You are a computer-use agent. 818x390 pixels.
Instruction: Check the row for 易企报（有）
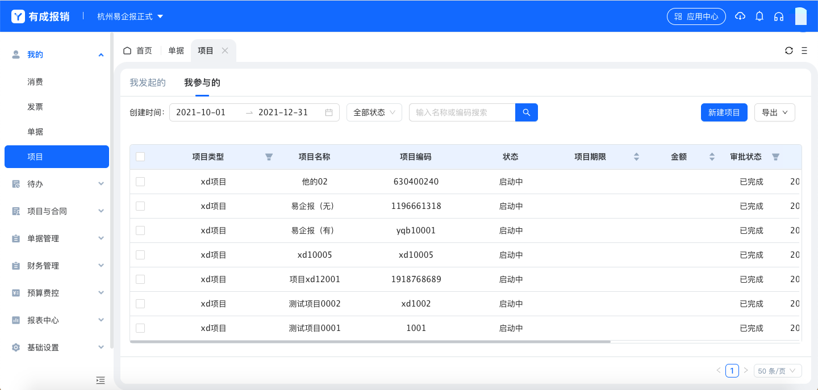point(140,230)
